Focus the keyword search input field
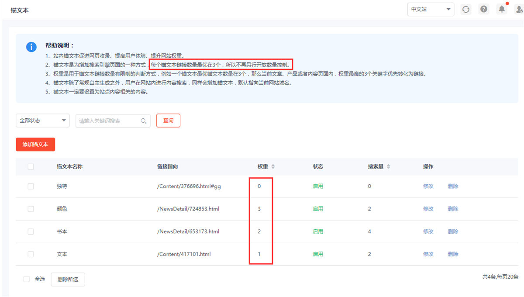Image resolution: width=524 pixels, height=297 pixels. pyautogui.click(x=108, y=121)
